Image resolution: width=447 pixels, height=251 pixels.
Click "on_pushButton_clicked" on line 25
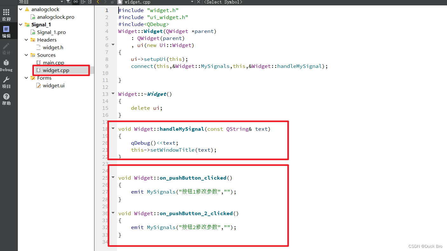(193, 178)
